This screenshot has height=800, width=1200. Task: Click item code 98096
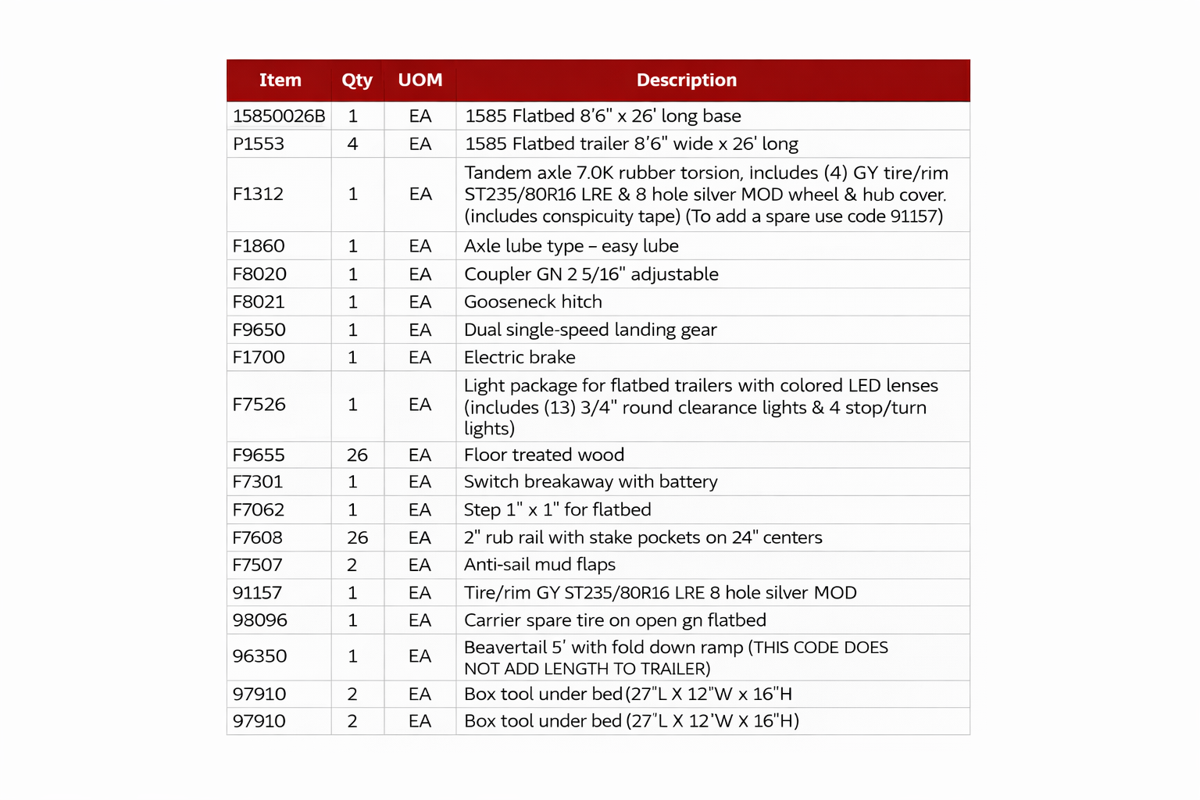(x=260, y=620)
